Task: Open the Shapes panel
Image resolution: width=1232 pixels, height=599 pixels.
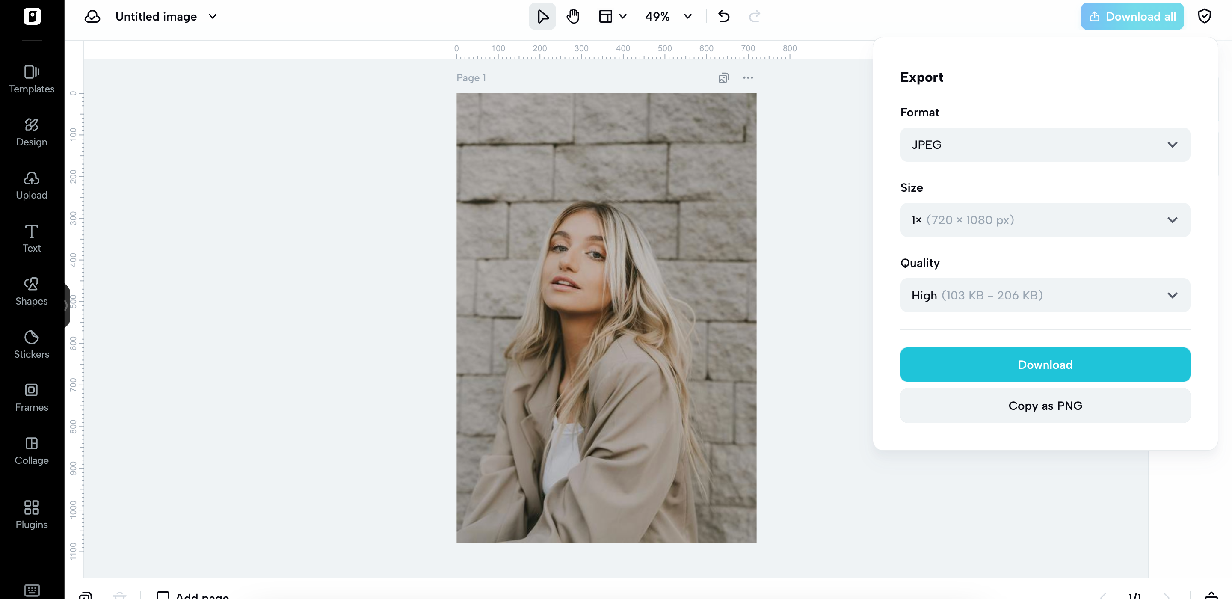Action: [x=32, y=292]
